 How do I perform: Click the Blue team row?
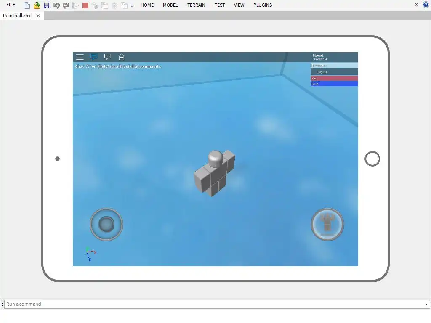coord(334,84)
